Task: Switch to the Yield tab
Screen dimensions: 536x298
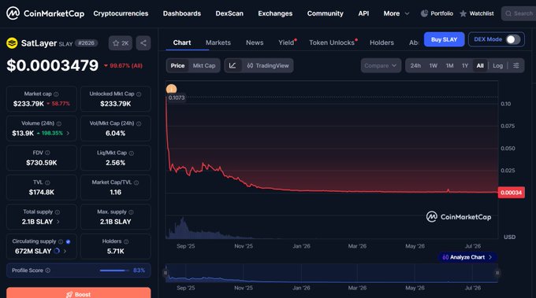Action: pos(286,42)
